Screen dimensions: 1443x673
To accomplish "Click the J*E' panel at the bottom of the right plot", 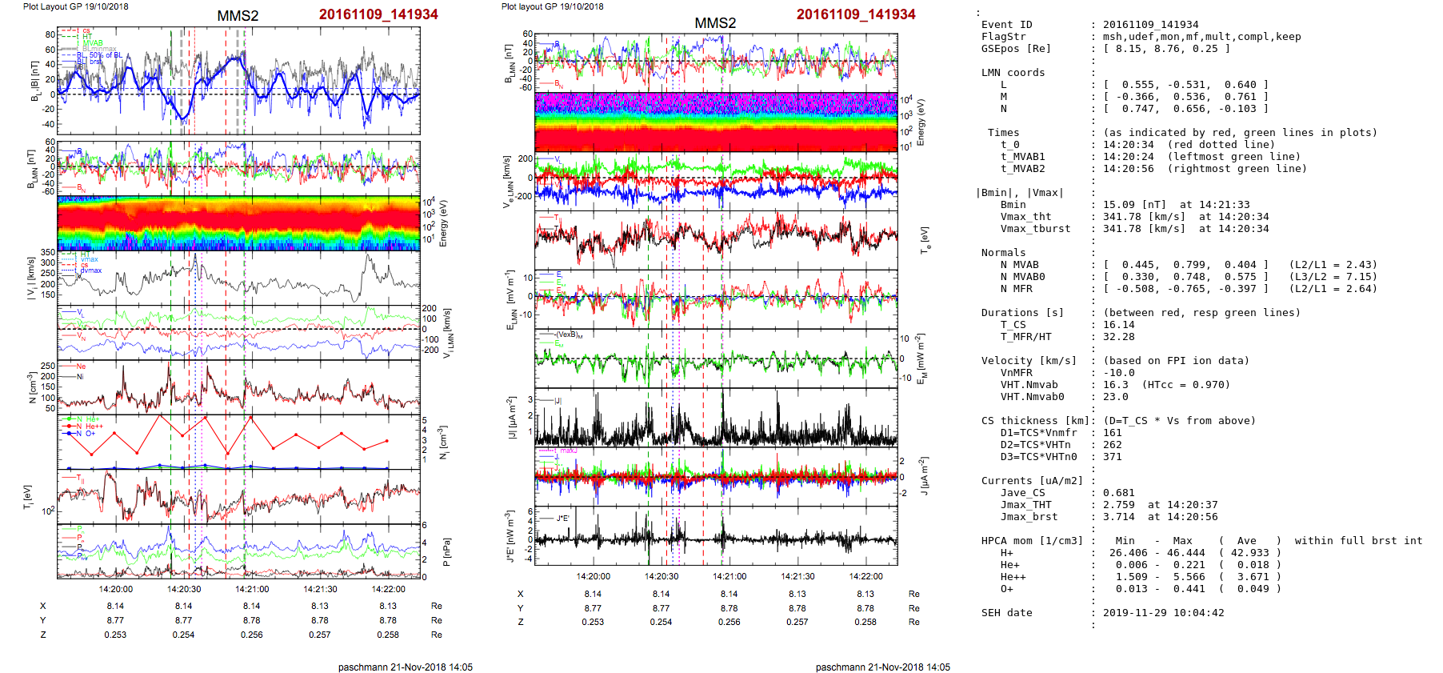I will pyautogui.click(x=716, y=535).
